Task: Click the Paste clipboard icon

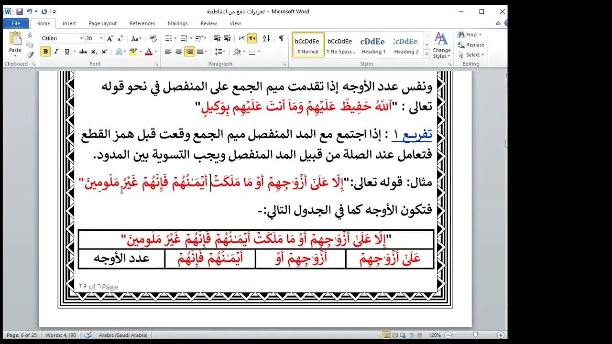Action: coord(15,39)
